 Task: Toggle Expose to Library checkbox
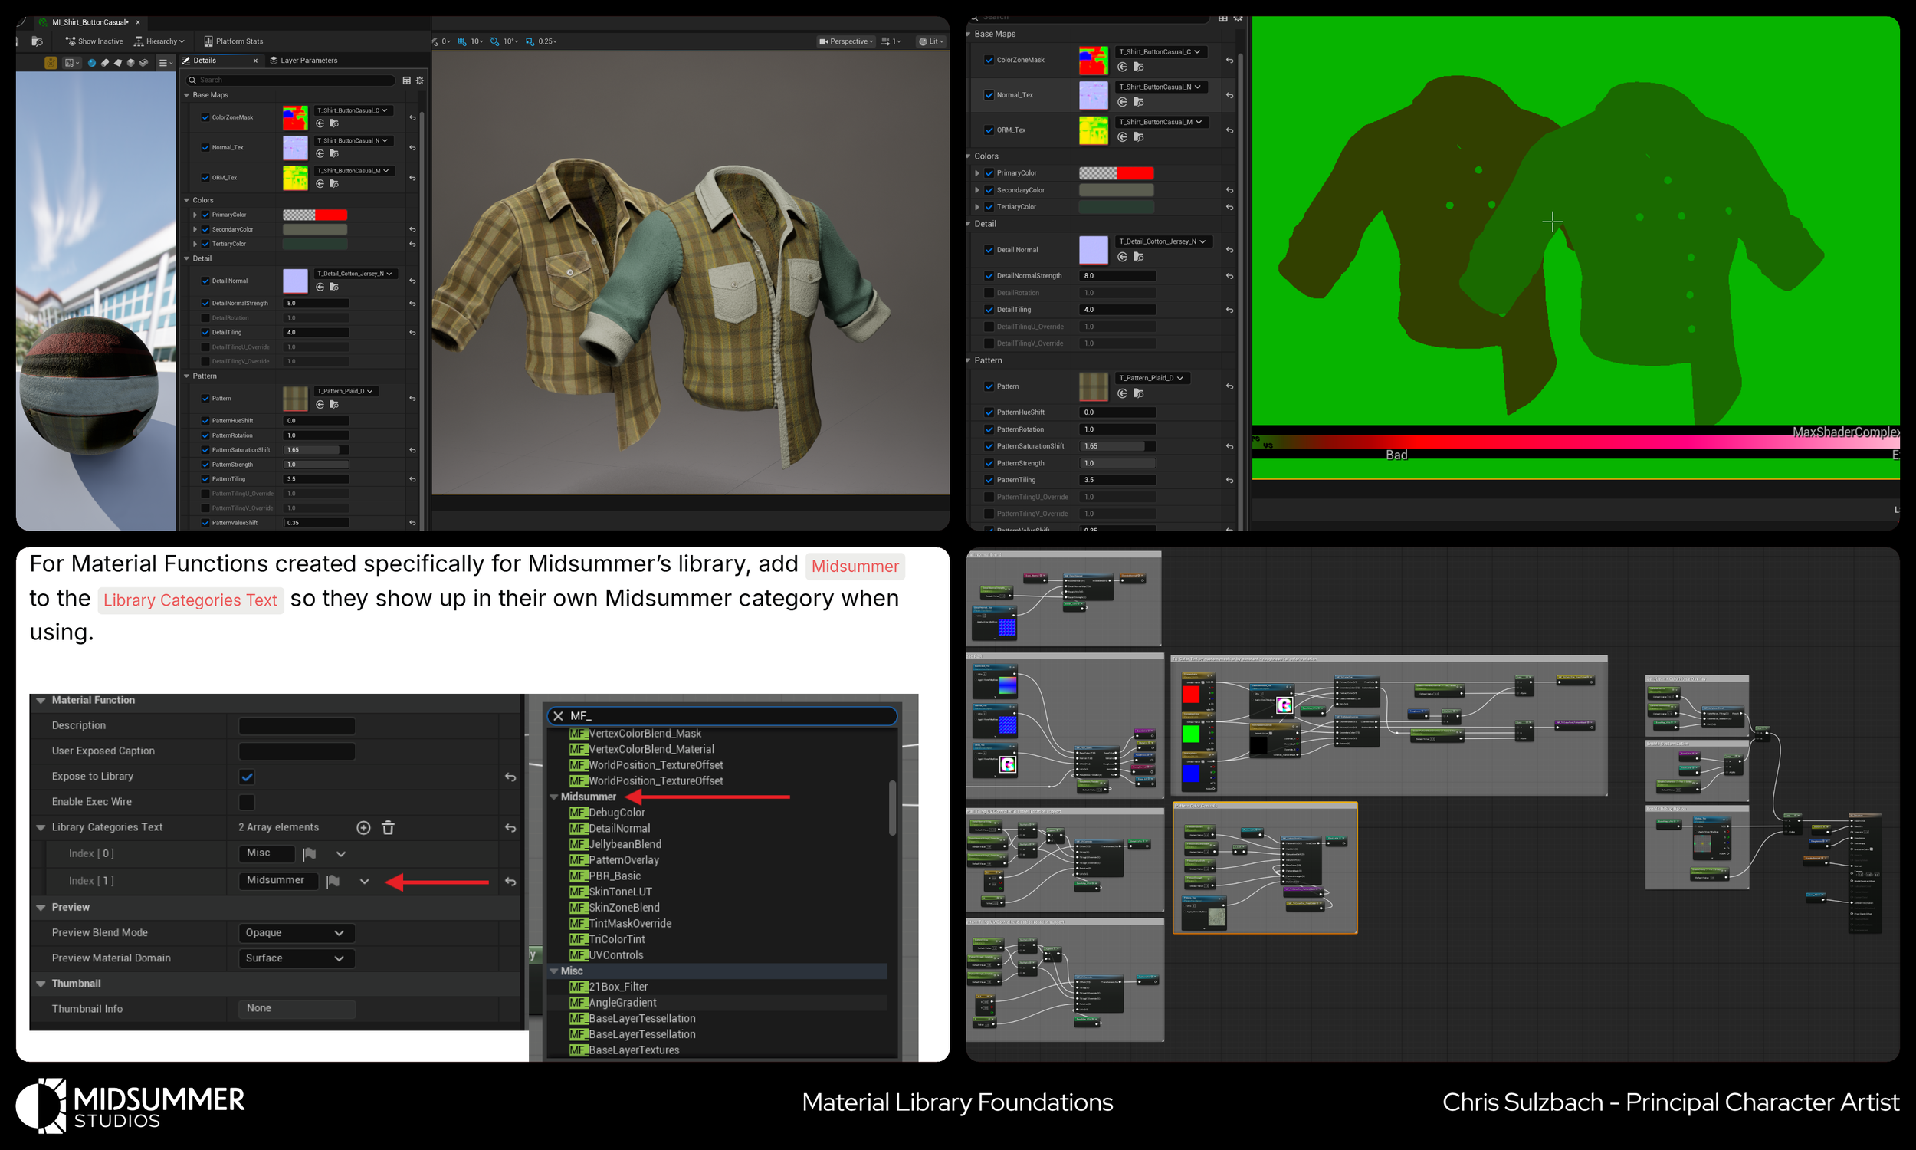click(x=247, y=777)
